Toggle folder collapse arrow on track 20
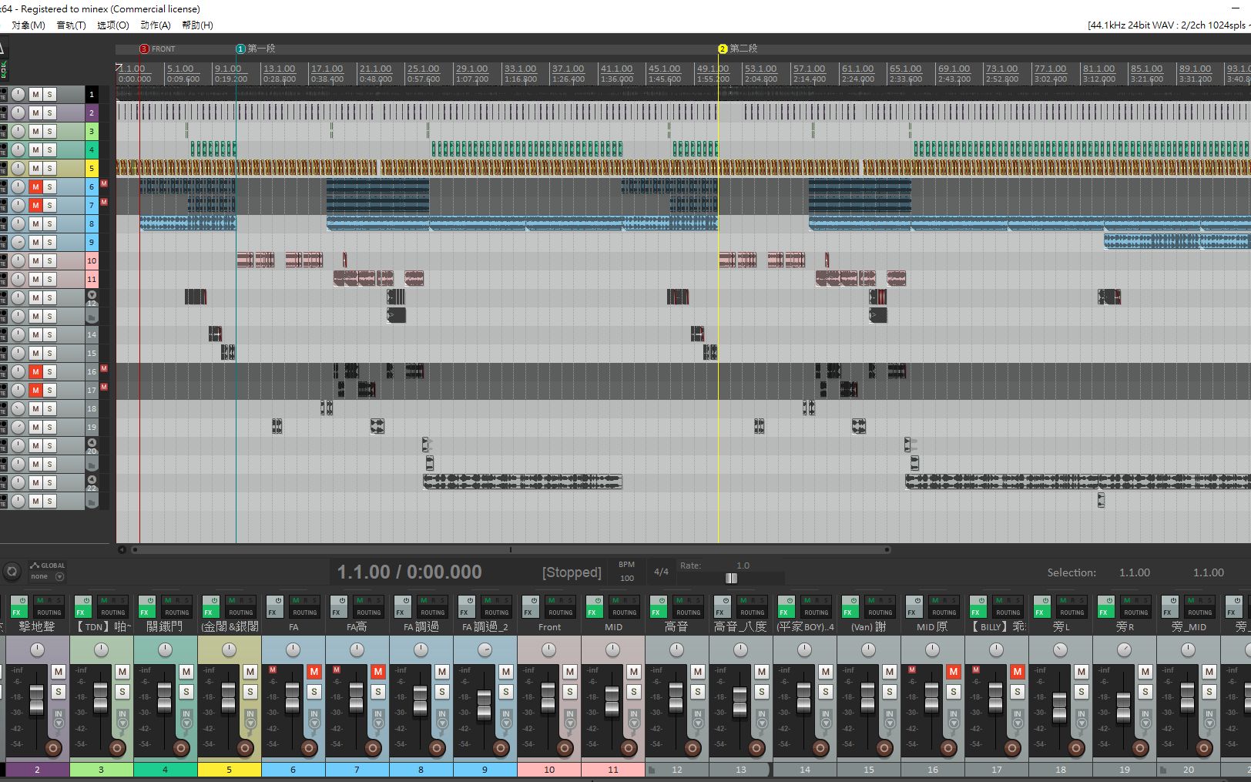 (92, 443)
